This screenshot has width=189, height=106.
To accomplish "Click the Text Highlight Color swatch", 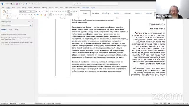I will [41, 15].
